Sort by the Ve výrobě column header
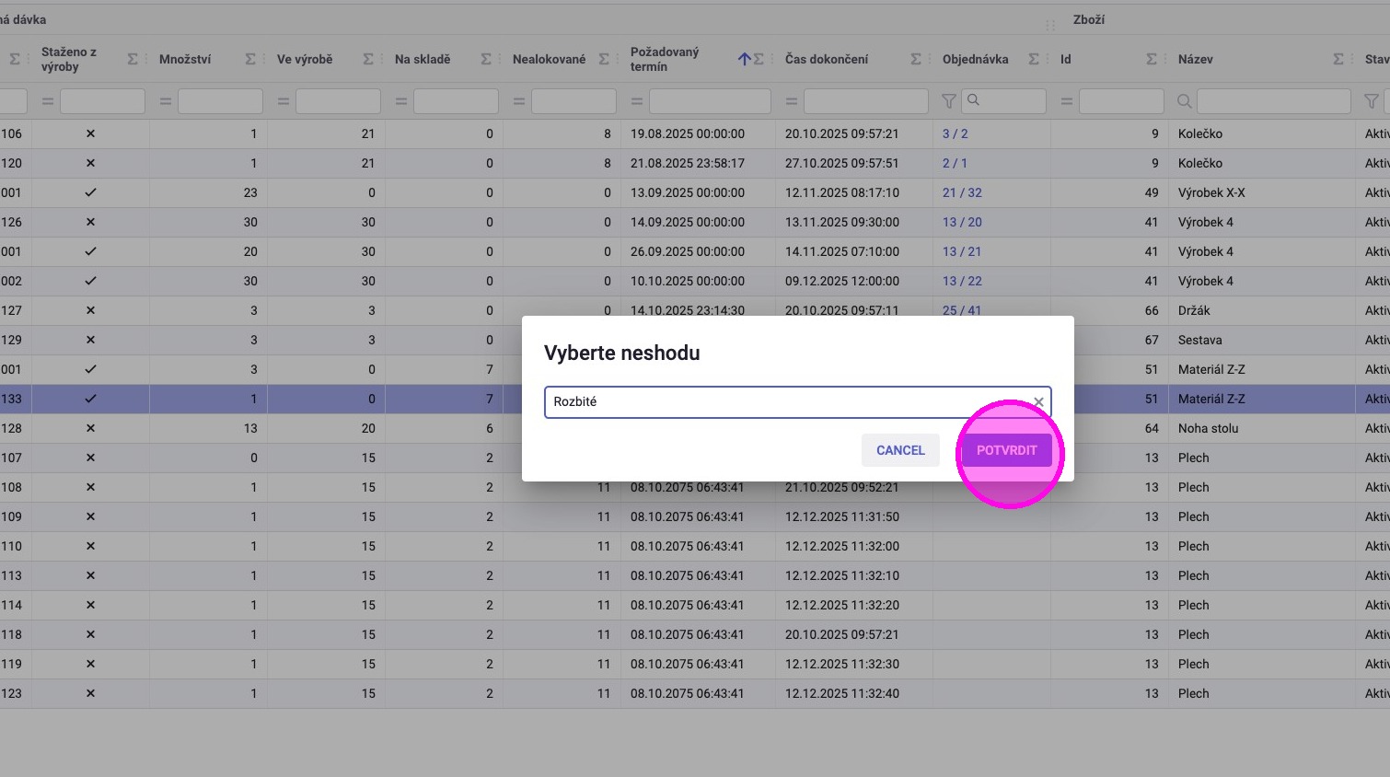Screen dimensions: 1390x777 [305, 59]
